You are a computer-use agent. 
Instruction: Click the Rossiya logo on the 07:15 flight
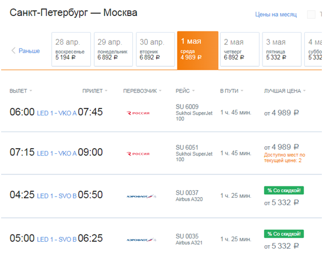[138, 154]
